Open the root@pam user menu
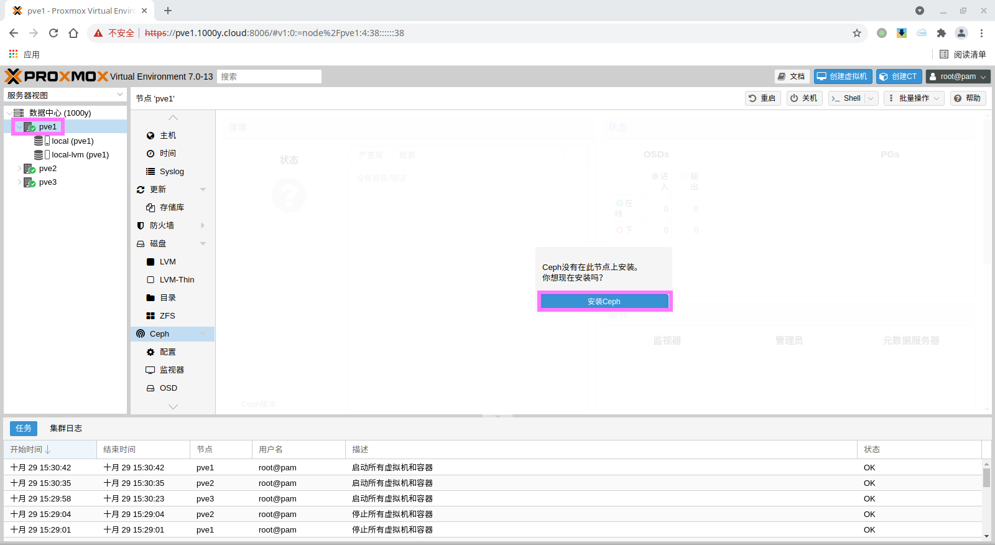The width and height of the screenshot is (995, 545). [x=958, y=77]
